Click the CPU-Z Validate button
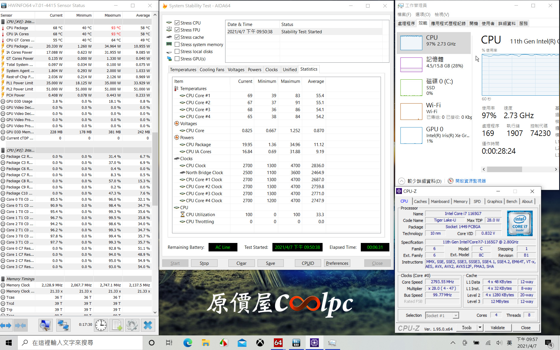This screenshot has width=560, height=350. [498, 328]
